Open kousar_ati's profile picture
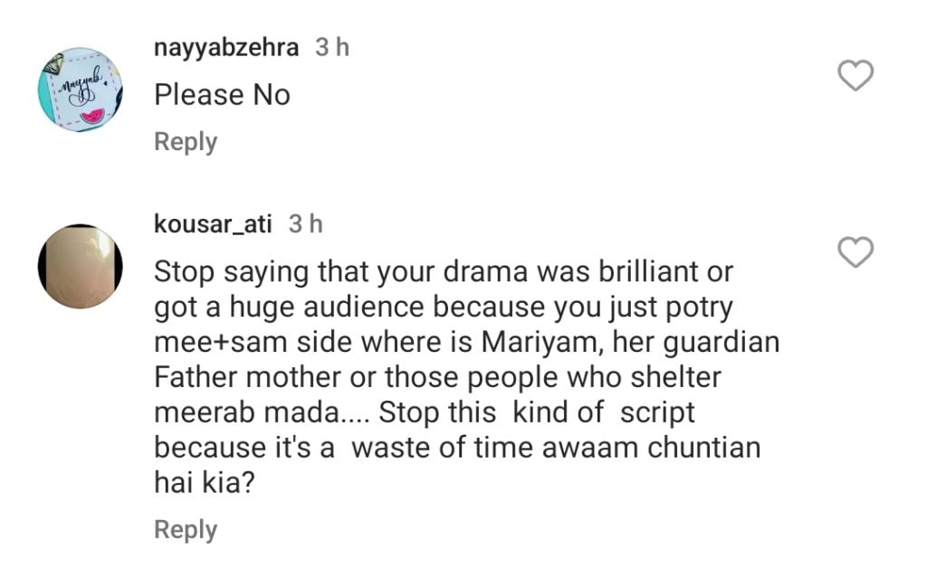 point(80,267)
